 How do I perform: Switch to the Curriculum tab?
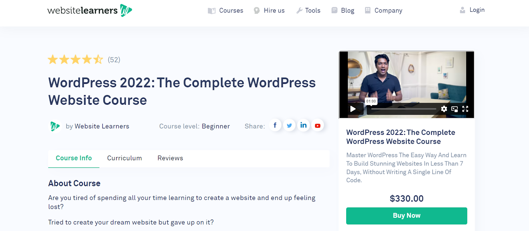(125, 158)
